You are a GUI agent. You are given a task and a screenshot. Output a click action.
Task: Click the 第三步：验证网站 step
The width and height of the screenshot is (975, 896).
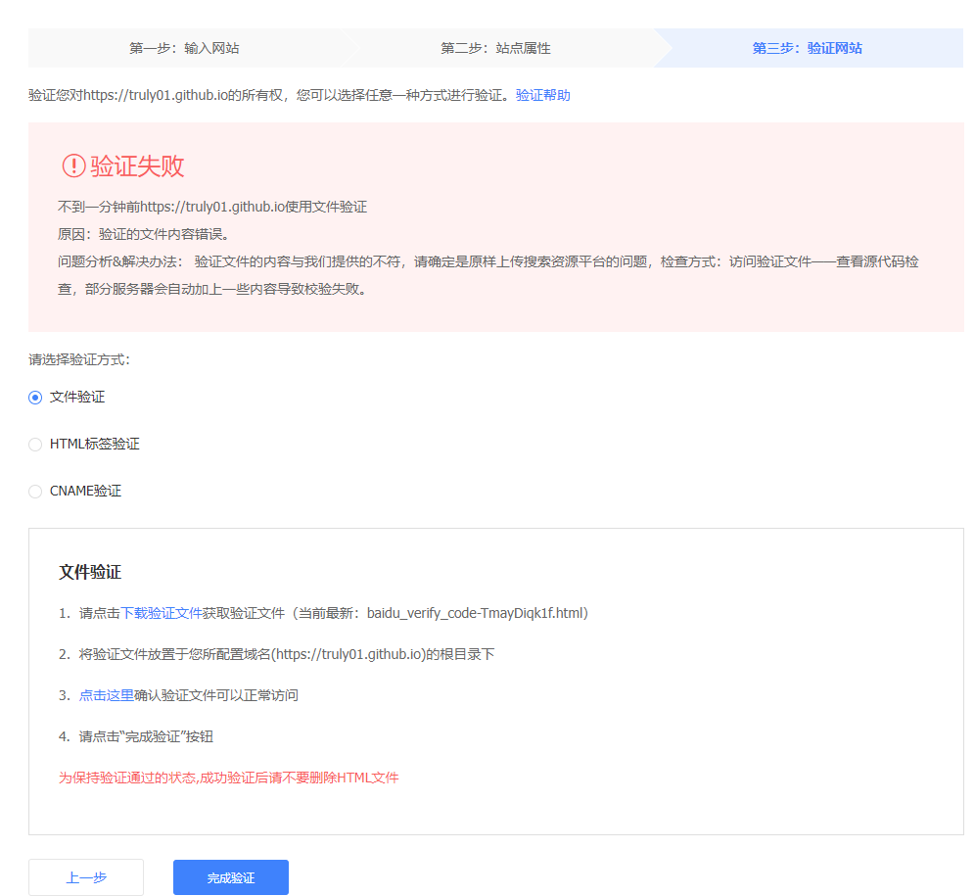tap(807, 48)
